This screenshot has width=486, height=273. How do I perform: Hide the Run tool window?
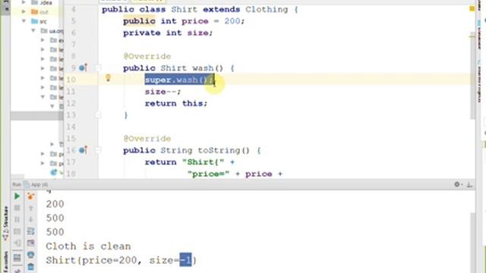tap(469, 185)
